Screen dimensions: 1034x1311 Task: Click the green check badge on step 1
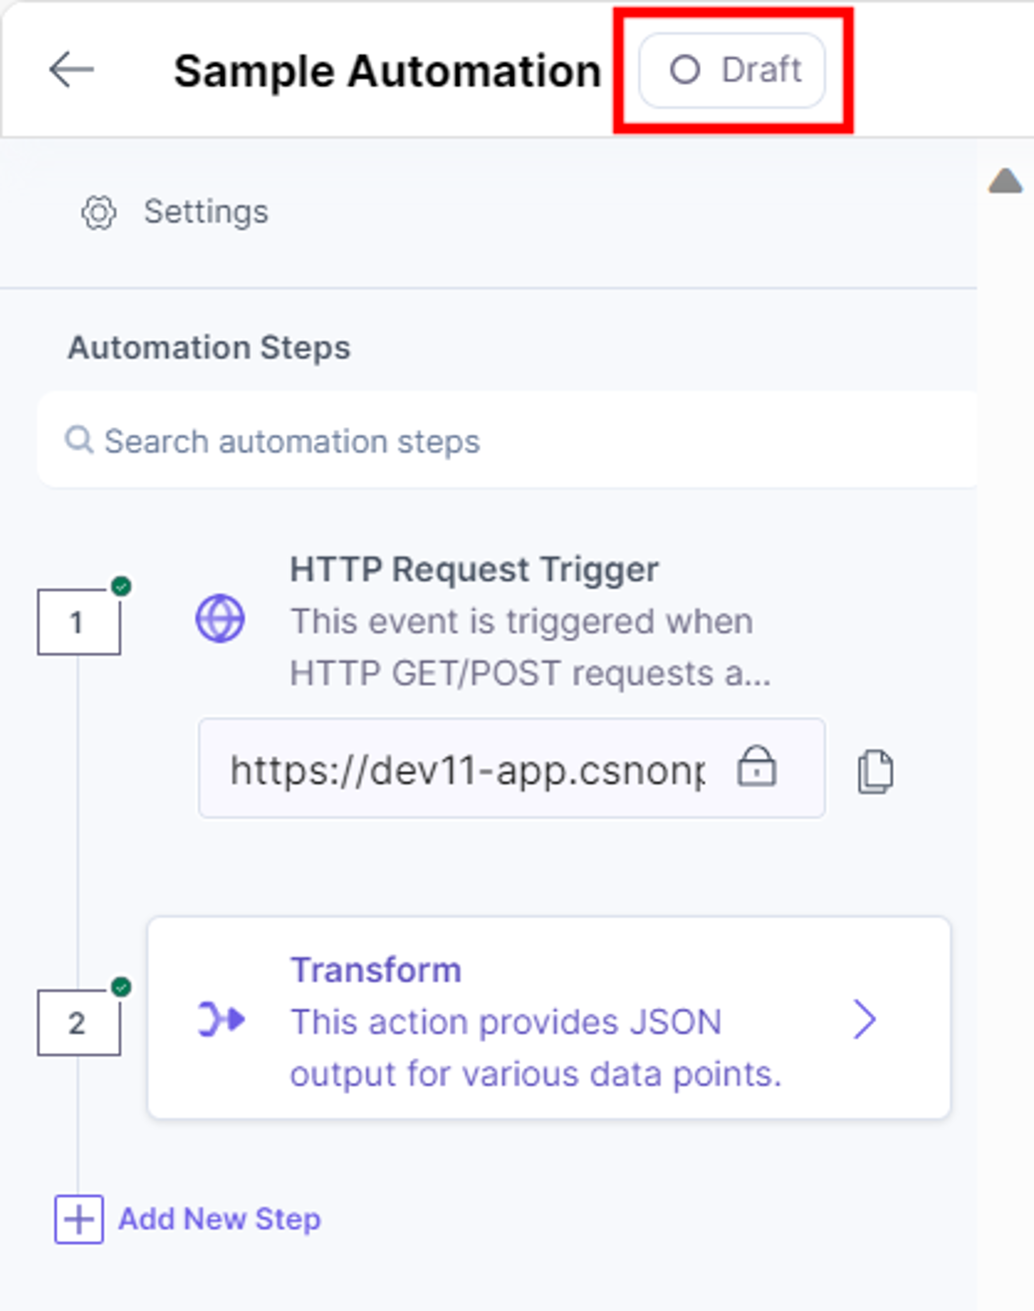tap(122, 586)
